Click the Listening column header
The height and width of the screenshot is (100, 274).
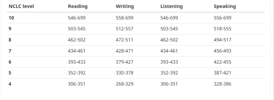click(x=172, y=6)
